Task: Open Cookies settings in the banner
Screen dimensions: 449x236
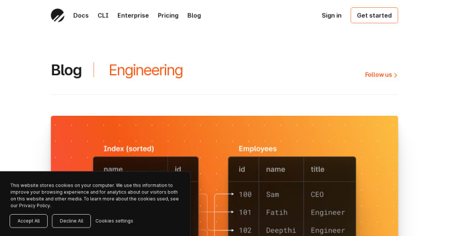Action: [x=114, y=221]
